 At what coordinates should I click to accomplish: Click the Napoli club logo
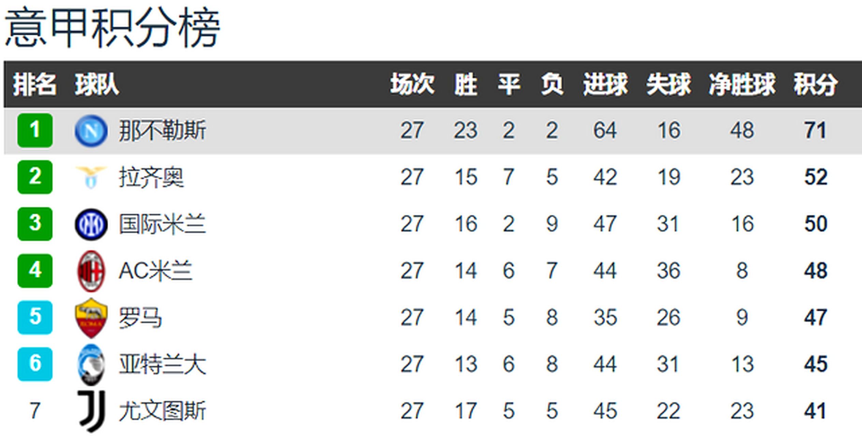[91, 131]
